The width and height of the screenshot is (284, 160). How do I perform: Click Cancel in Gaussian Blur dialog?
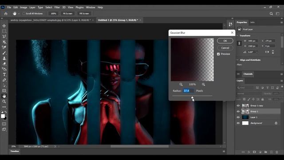(x=225, y=48)
